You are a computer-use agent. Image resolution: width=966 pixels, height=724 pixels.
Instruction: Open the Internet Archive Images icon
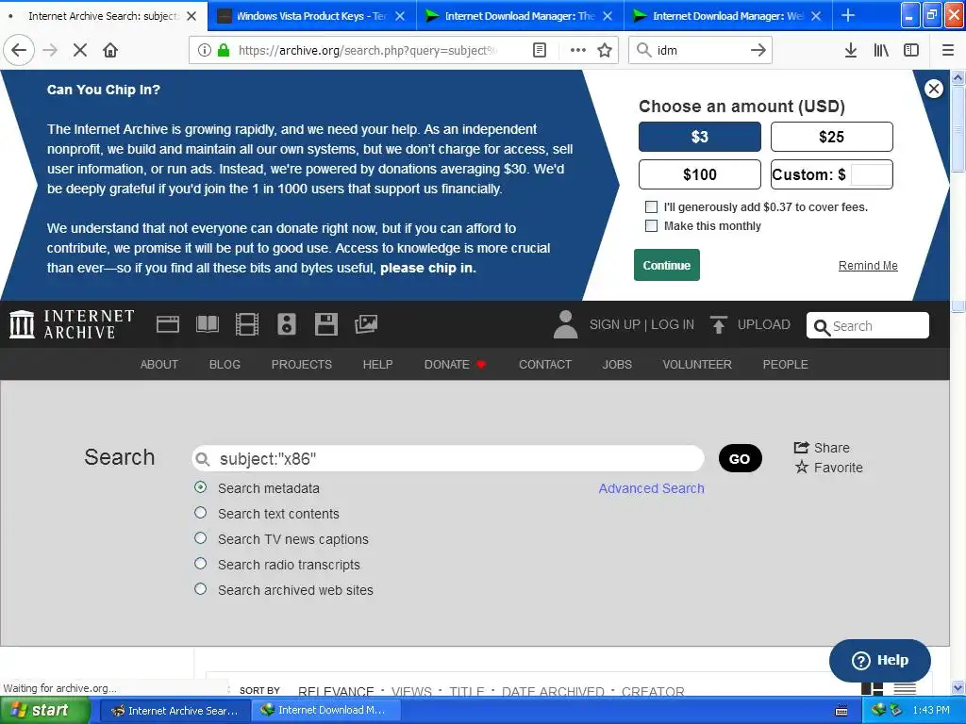pos(366,324)
